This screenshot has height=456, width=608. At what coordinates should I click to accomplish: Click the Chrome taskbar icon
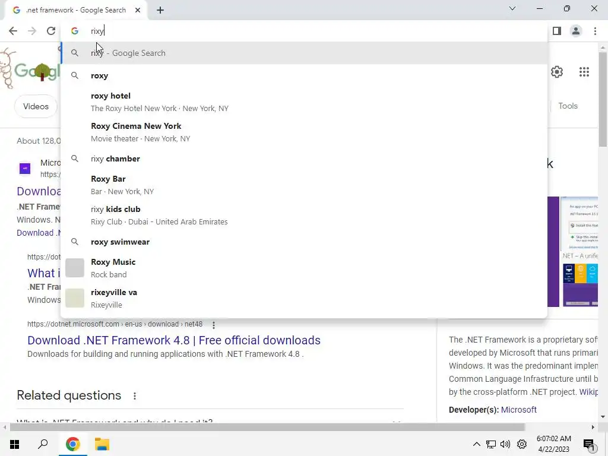(72, 444)
